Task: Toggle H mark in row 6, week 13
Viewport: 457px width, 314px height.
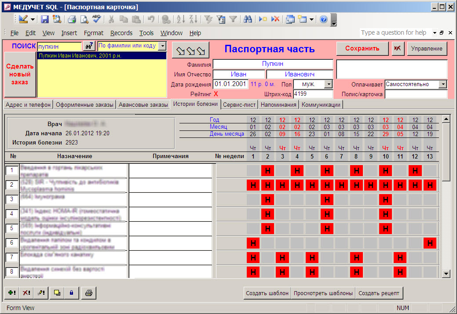Action: 430,243
